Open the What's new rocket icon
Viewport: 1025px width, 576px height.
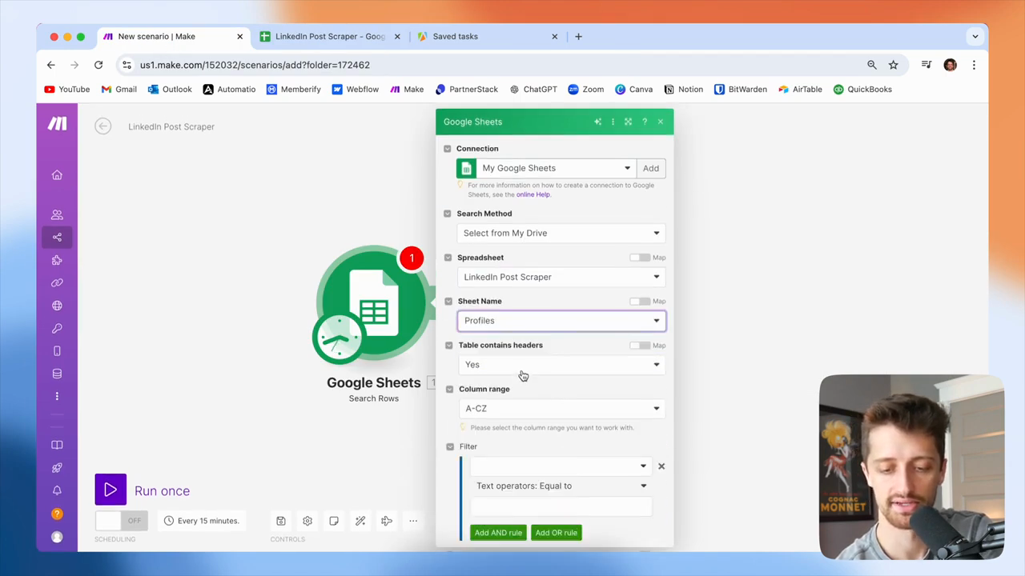pos(57,467)
